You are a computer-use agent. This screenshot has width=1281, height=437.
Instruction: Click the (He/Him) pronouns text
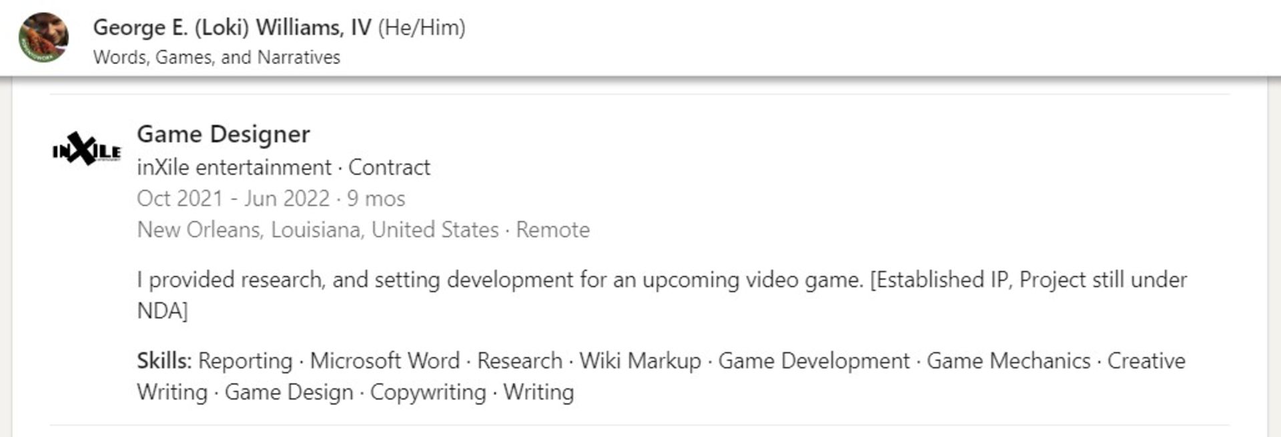tap(422, 27)
